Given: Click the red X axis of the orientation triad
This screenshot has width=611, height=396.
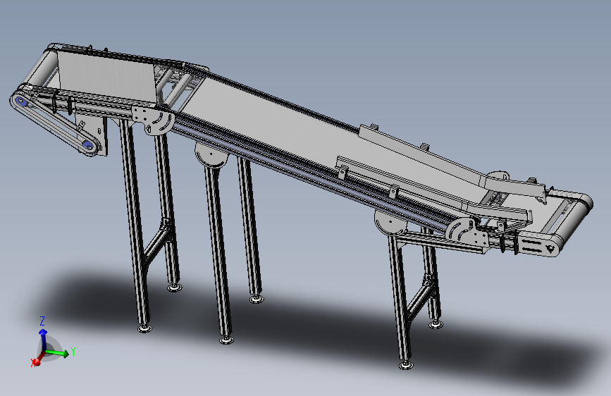Looking at the screenshot, I should (37, 360).
